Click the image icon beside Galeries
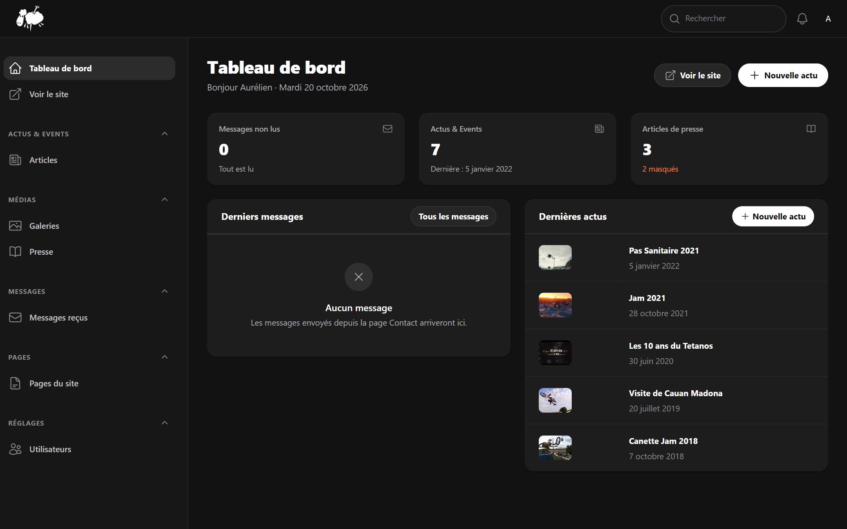Screen dimensions: 847x529 pyautogui.click(x=15, y=226)
